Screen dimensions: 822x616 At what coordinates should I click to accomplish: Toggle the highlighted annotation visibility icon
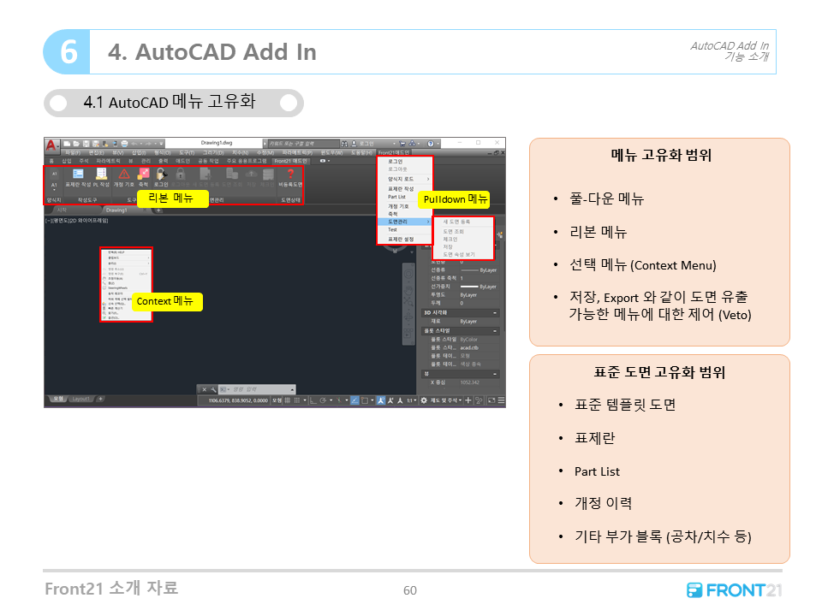(381, 400)
